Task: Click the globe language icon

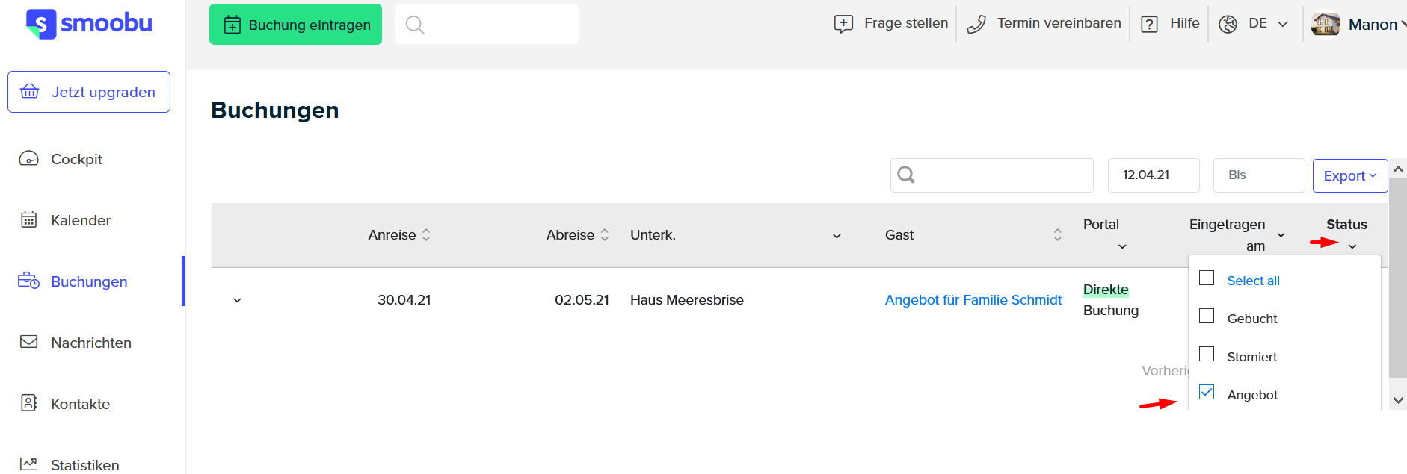Action: pos(1228,24)
